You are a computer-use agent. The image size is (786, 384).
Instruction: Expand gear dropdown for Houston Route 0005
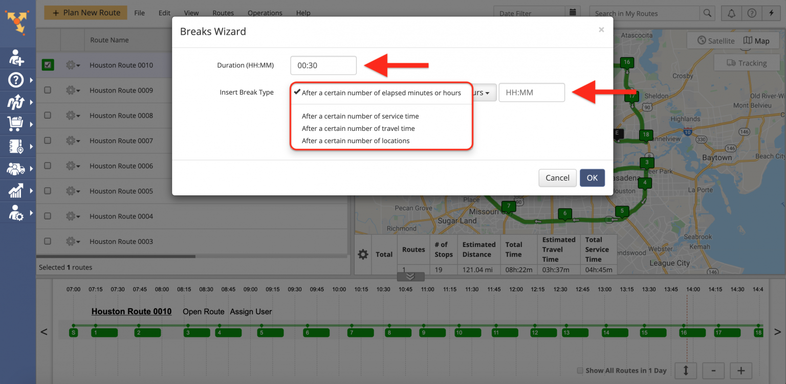pyautogui.click(x=73, y=191)
